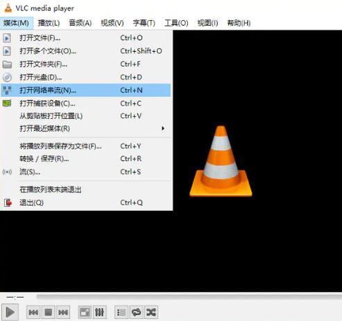Select 打开网络串流(N)... entry
The width and height of the screenshot is (342, 321).
point(85,90)
